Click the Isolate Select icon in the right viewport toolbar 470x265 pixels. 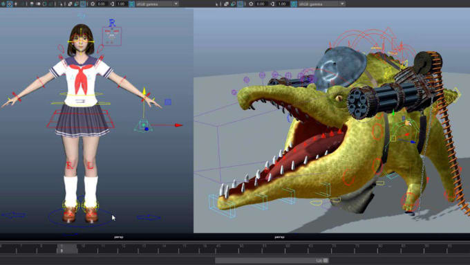point(217,4)
